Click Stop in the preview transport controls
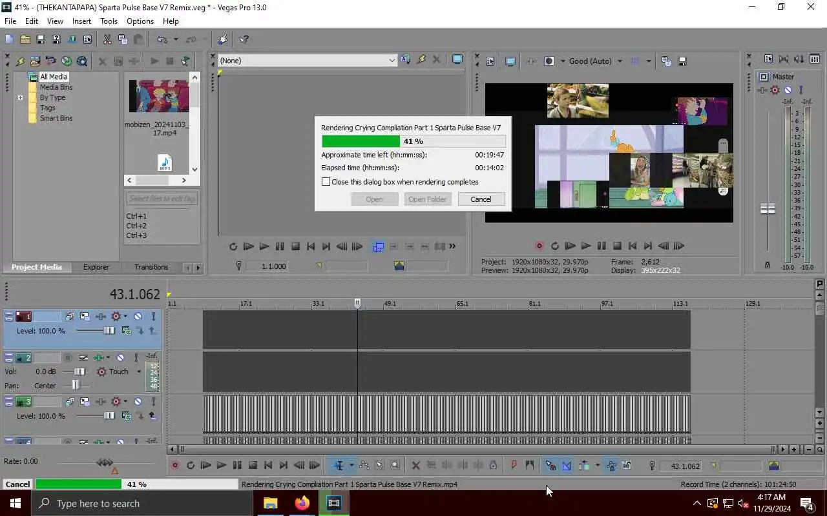 [617, 246]
